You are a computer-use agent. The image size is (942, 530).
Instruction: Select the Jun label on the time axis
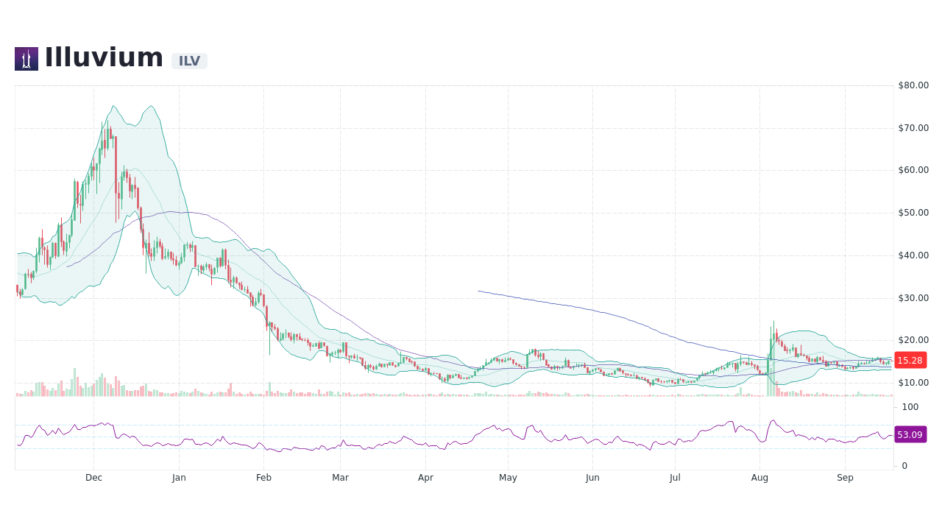point(592,477)
